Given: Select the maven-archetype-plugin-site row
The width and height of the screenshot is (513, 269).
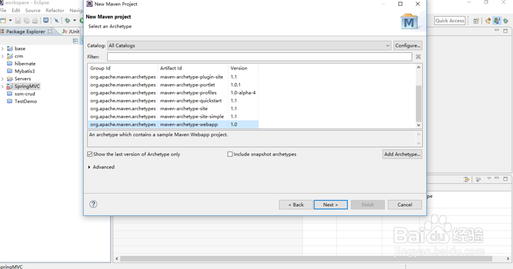Looking at the screenshot, I should coord(173,77).
